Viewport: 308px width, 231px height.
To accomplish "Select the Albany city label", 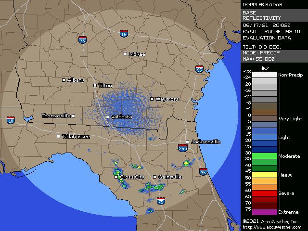I will coord(76,80).
